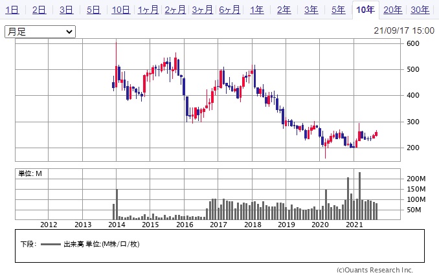Select the 3日 time range tab
439x277 pixels.
[66, 10]
